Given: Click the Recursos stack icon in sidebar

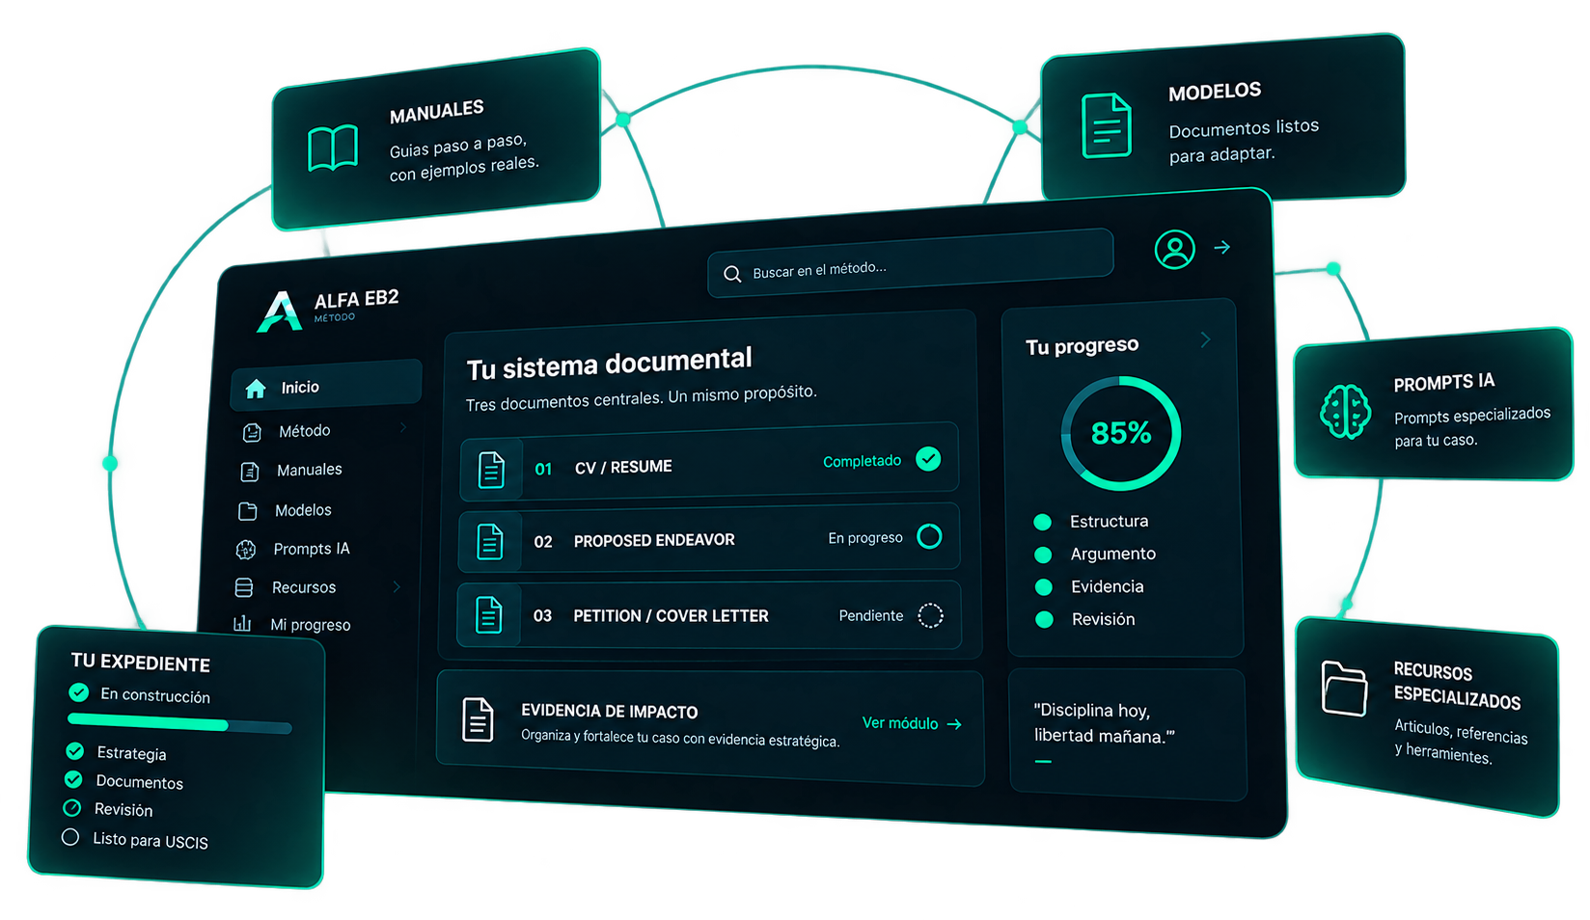Looking at the screenshot, I should tap(244, 587).
